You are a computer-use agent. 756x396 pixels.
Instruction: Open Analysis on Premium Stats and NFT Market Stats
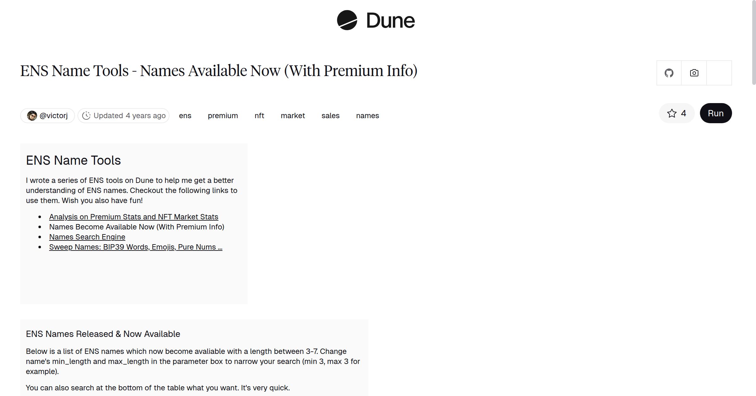tap(134, 217)
